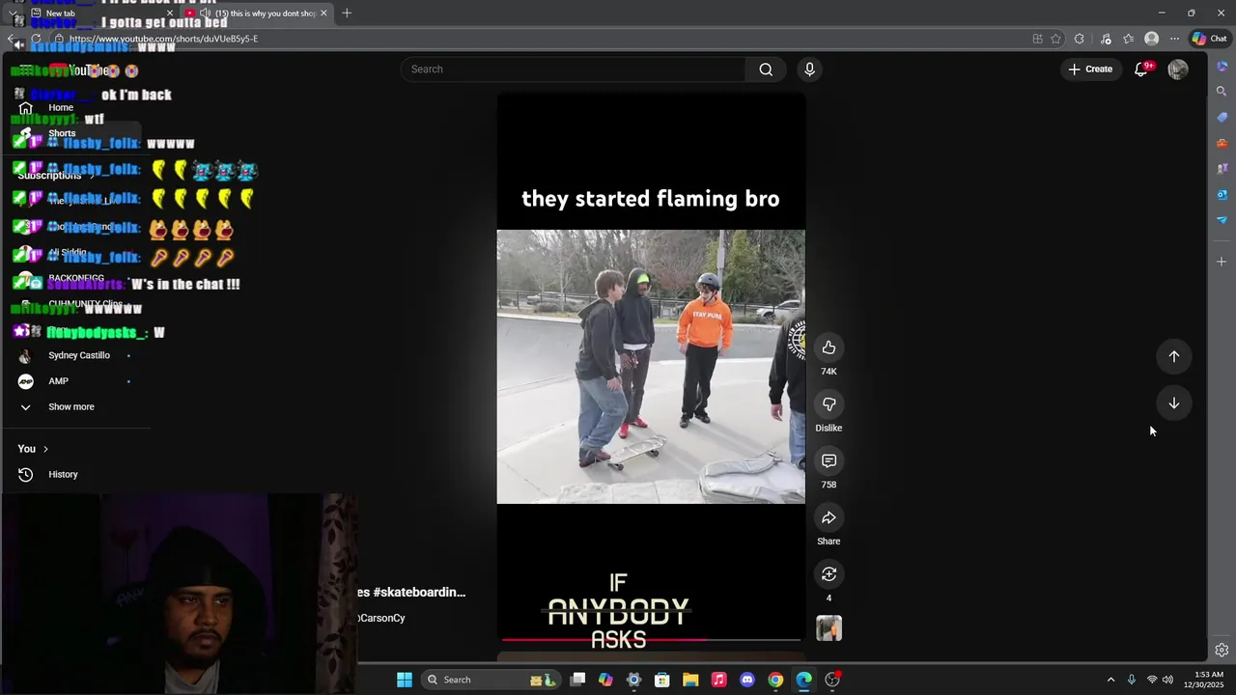The width and height of the screenshot is (1236, 695).
Task: Close the YouTube Shorts tab
Action: [323, 14]
